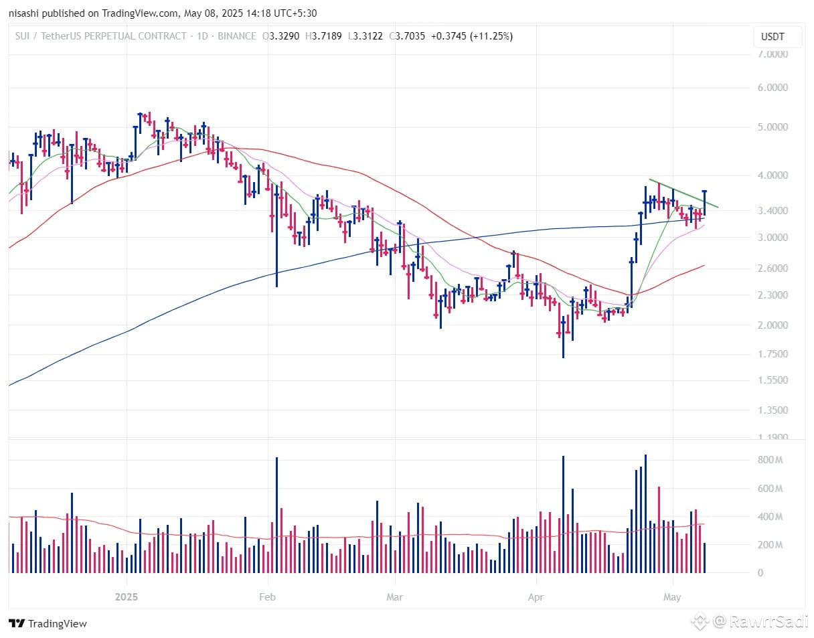Screen dimensions: 814x638
Task: Click the 400M volume axis label
Action: click(770, 517)
